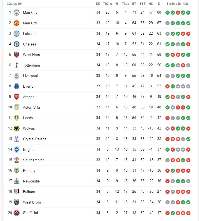Image resolution: width=199 pixels, height=221 pixels.
Task: Click Sheff Utd's green win icon in recent form
Action: (x=173, y=213)
